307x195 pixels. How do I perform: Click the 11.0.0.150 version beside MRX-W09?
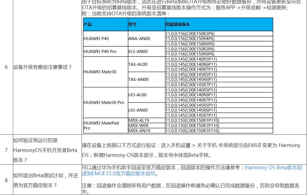click(219, 125)
